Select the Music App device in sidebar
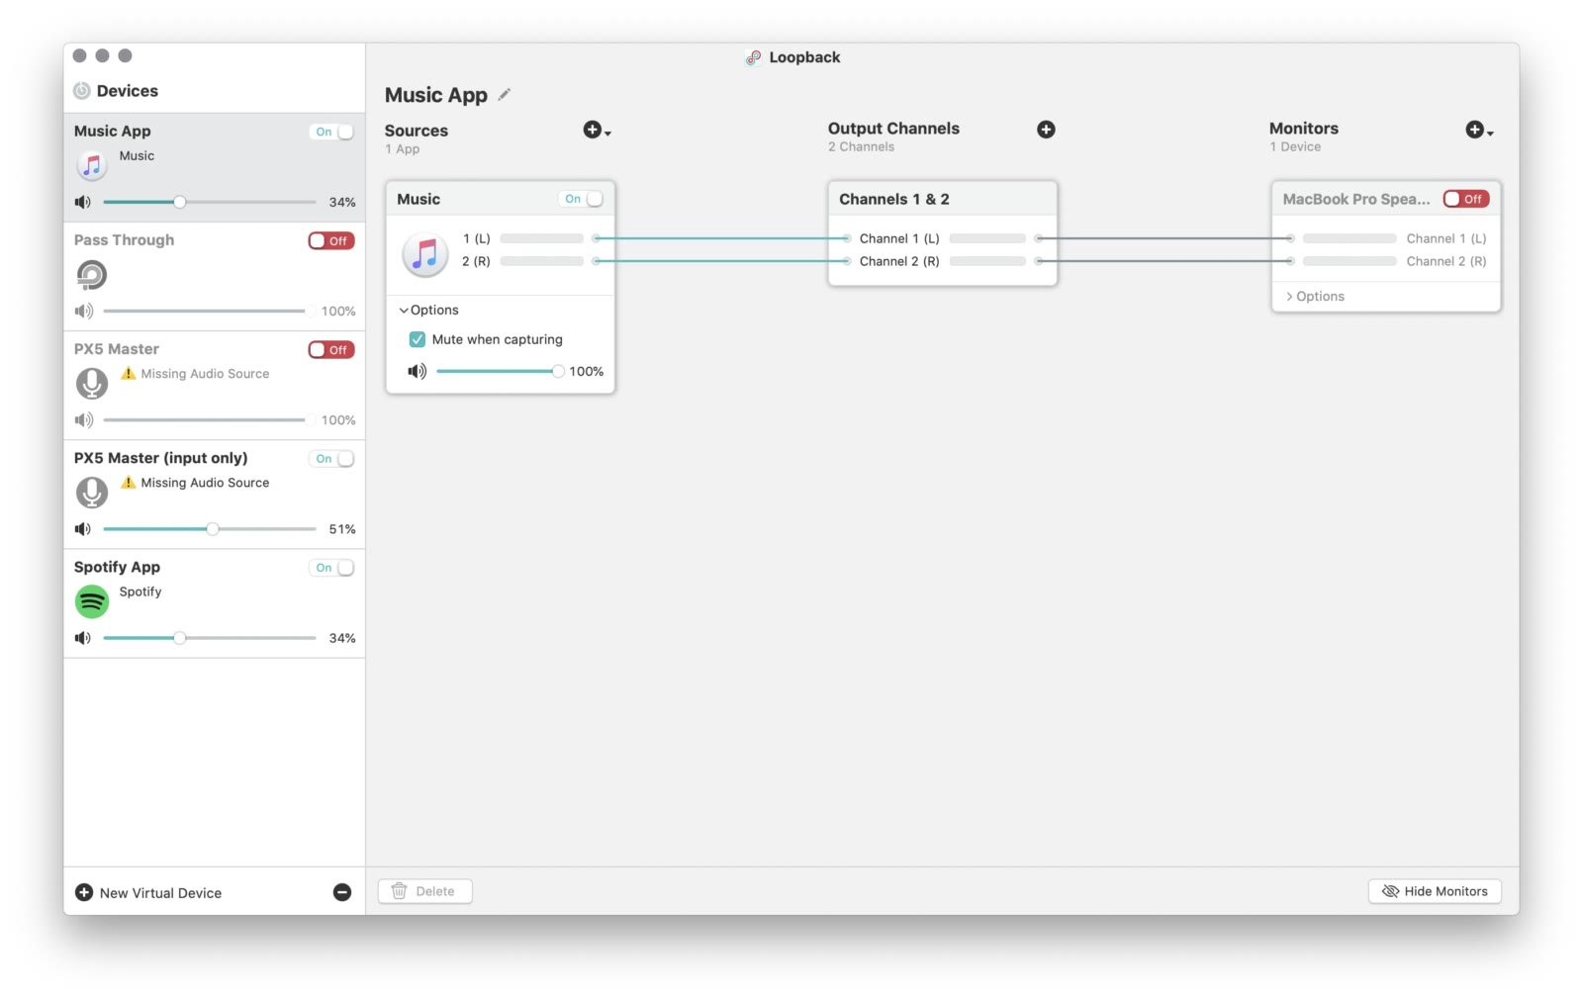The height and width of the screenshot is (999, 1583). click(x=215, y=167)
